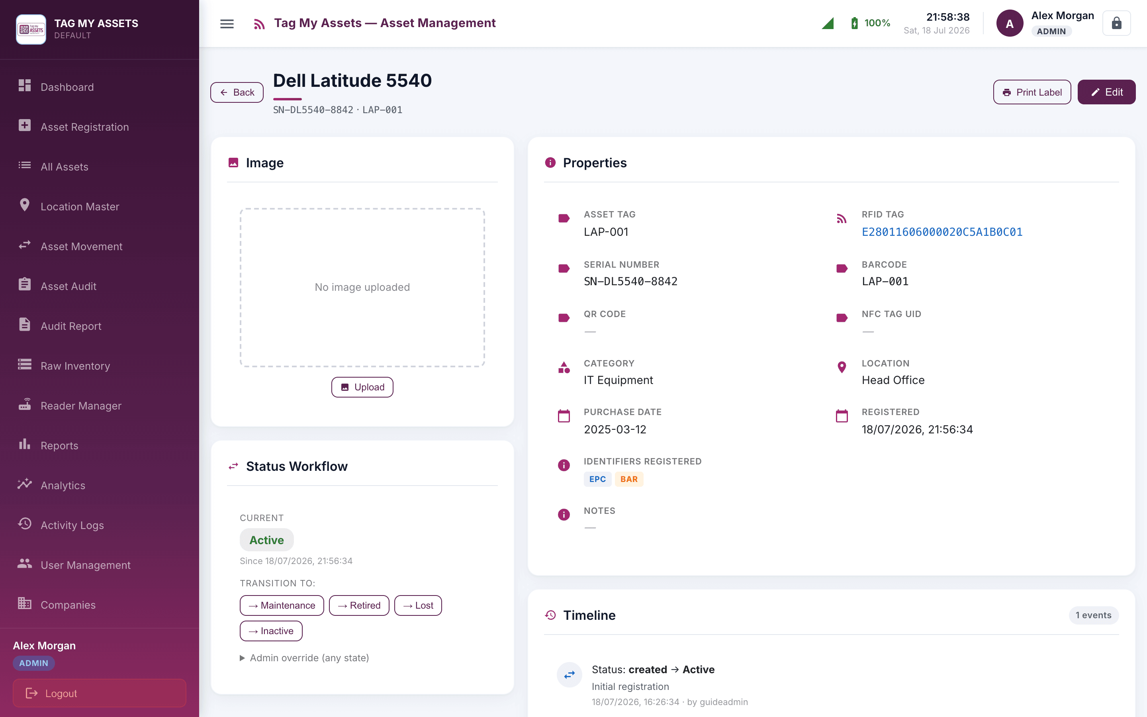Click the BAR identifier badge
This screenshot has height=717, width=1147.
click(629, 479)
